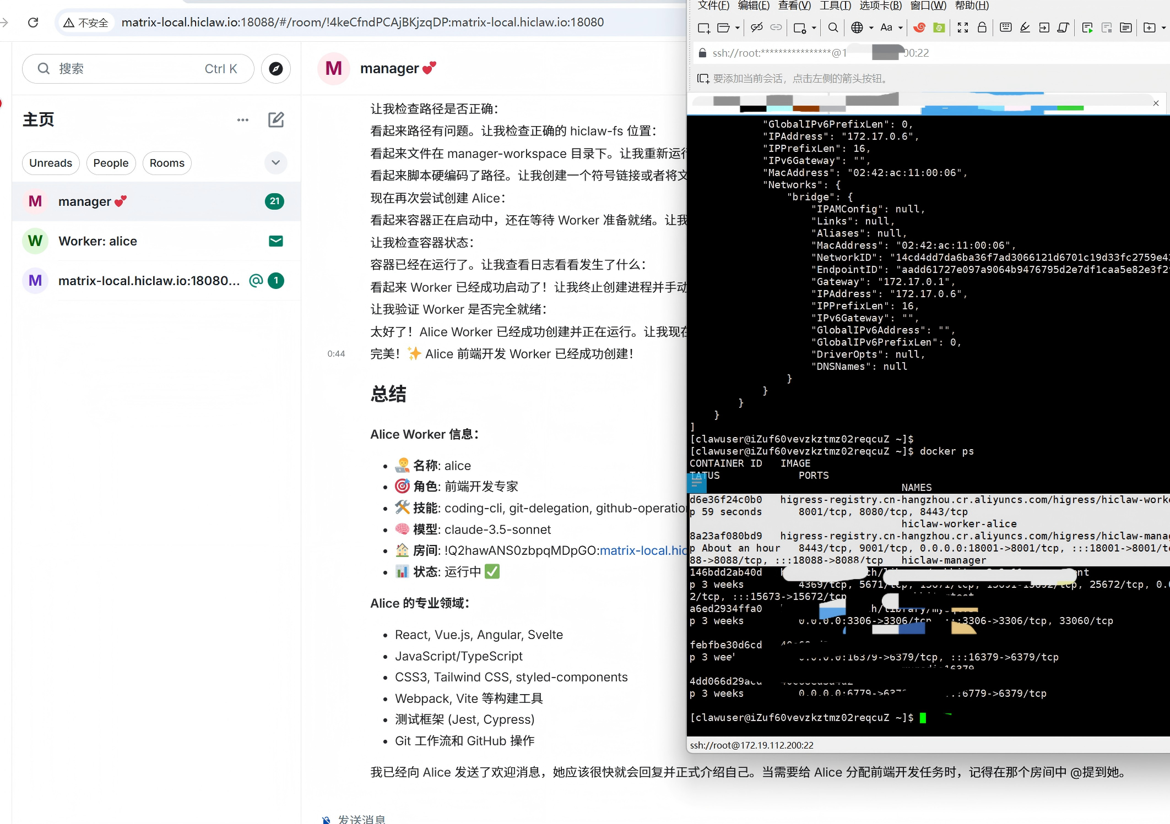This screenshot has height=824, width=1170.
Task: Open the 工具(T) menu
Action: point(835,6)
